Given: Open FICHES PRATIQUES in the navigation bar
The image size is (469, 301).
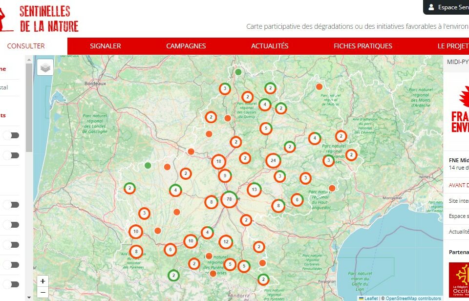Looking at the screenshot, I should [x=363, y=46].
